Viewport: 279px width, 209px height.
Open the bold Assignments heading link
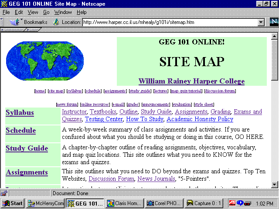pos(27,172)
